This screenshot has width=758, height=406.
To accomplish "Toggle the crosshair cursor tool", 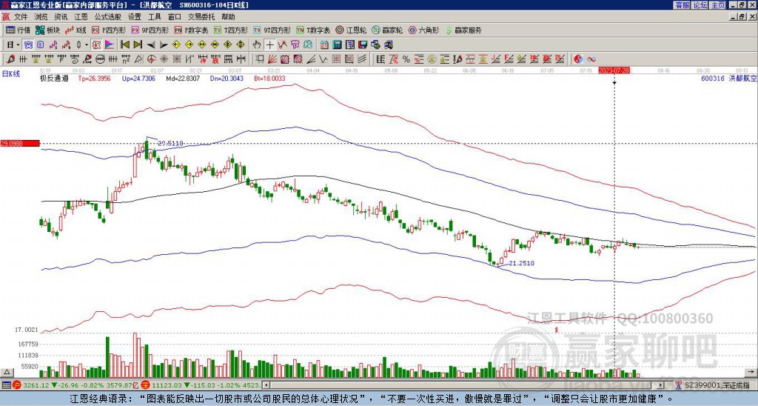I will tap(269, 45).
